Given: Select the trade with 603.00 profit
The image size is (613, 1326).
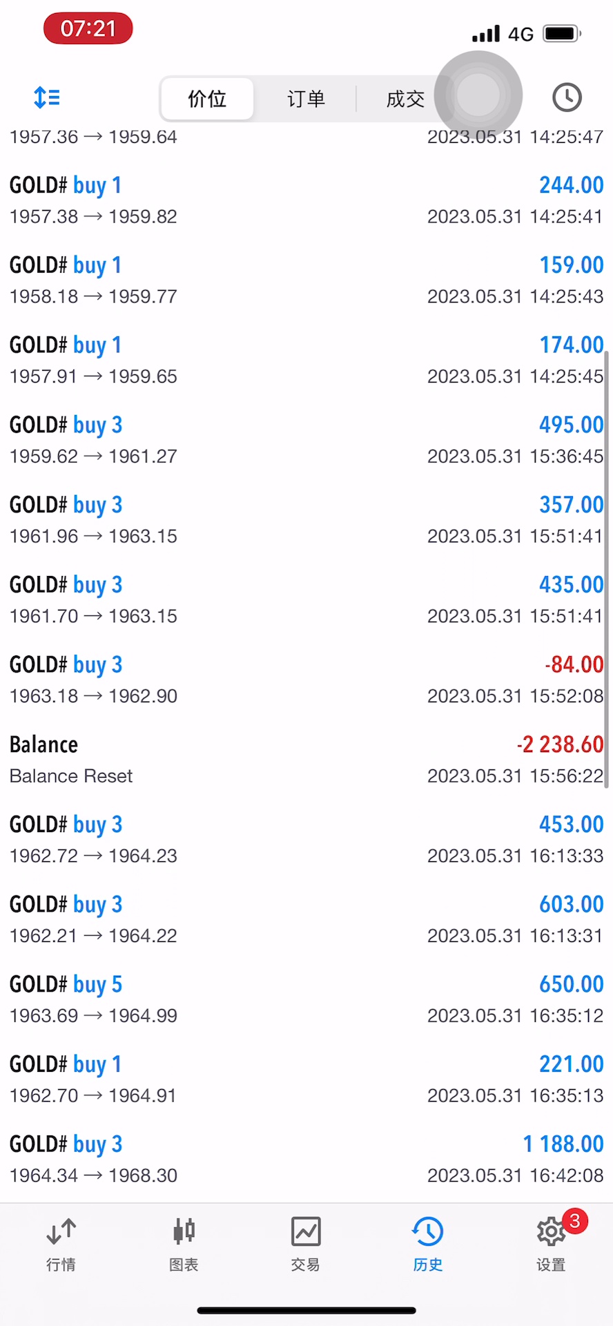Looking at the screenshot, I should (306, 919).
